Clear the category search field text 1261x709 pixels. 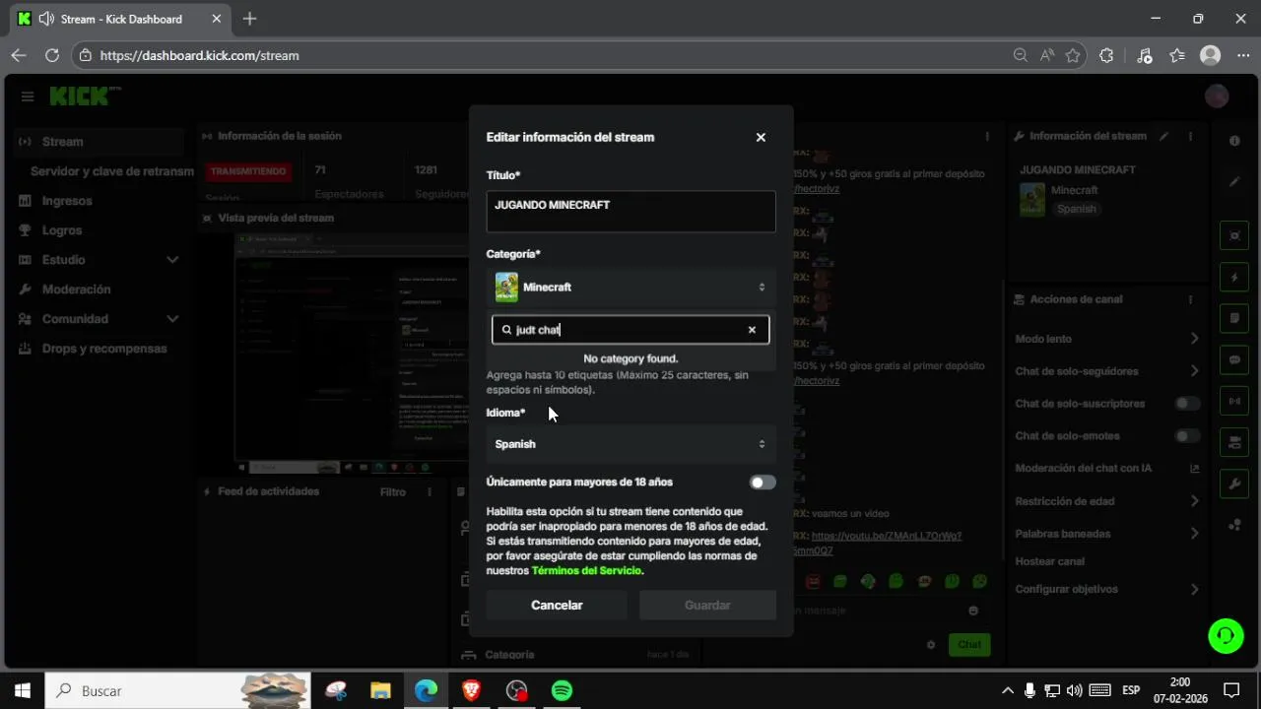click(x=752, y=330)
